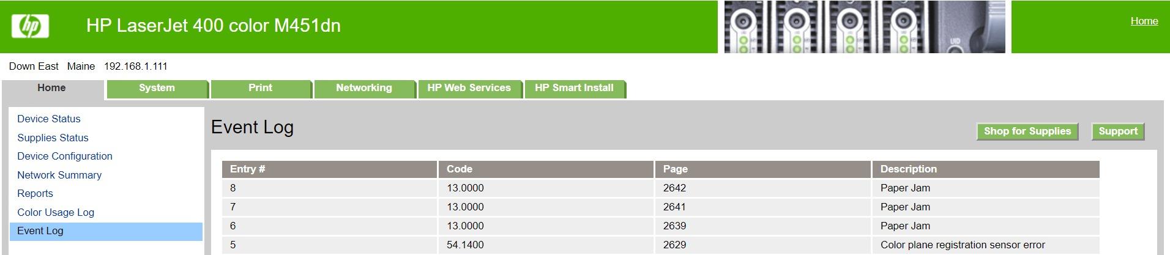Viewport: 1170px width, 255px height.
Task: Click page value 2641
Action: point(674,207)
